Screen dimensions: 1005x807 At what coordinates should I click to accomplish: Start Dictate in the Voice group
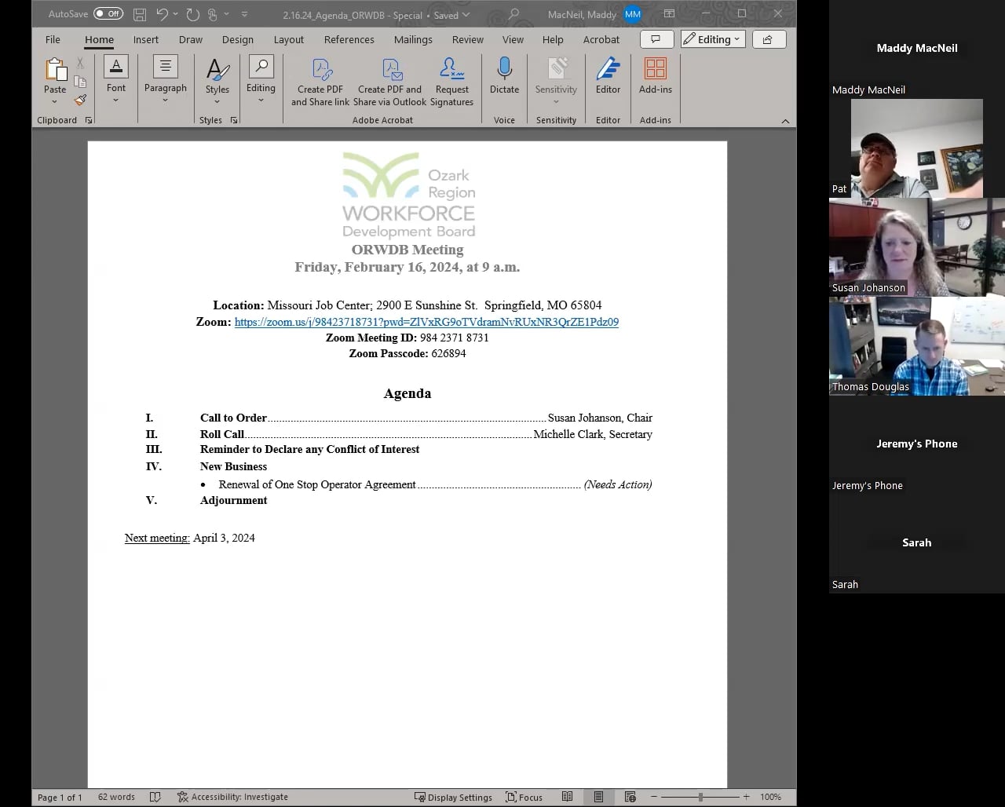pyautogui.click(x=503, y=76)
